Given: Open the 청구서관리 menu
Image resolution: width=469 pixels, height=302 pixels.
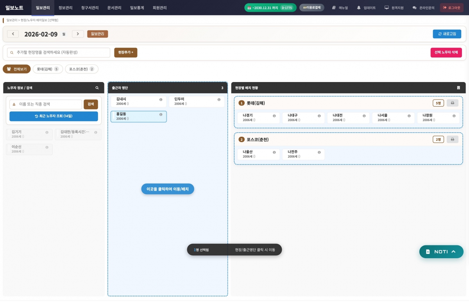Looking at the screenshot, I should click(x=90, y=7).
